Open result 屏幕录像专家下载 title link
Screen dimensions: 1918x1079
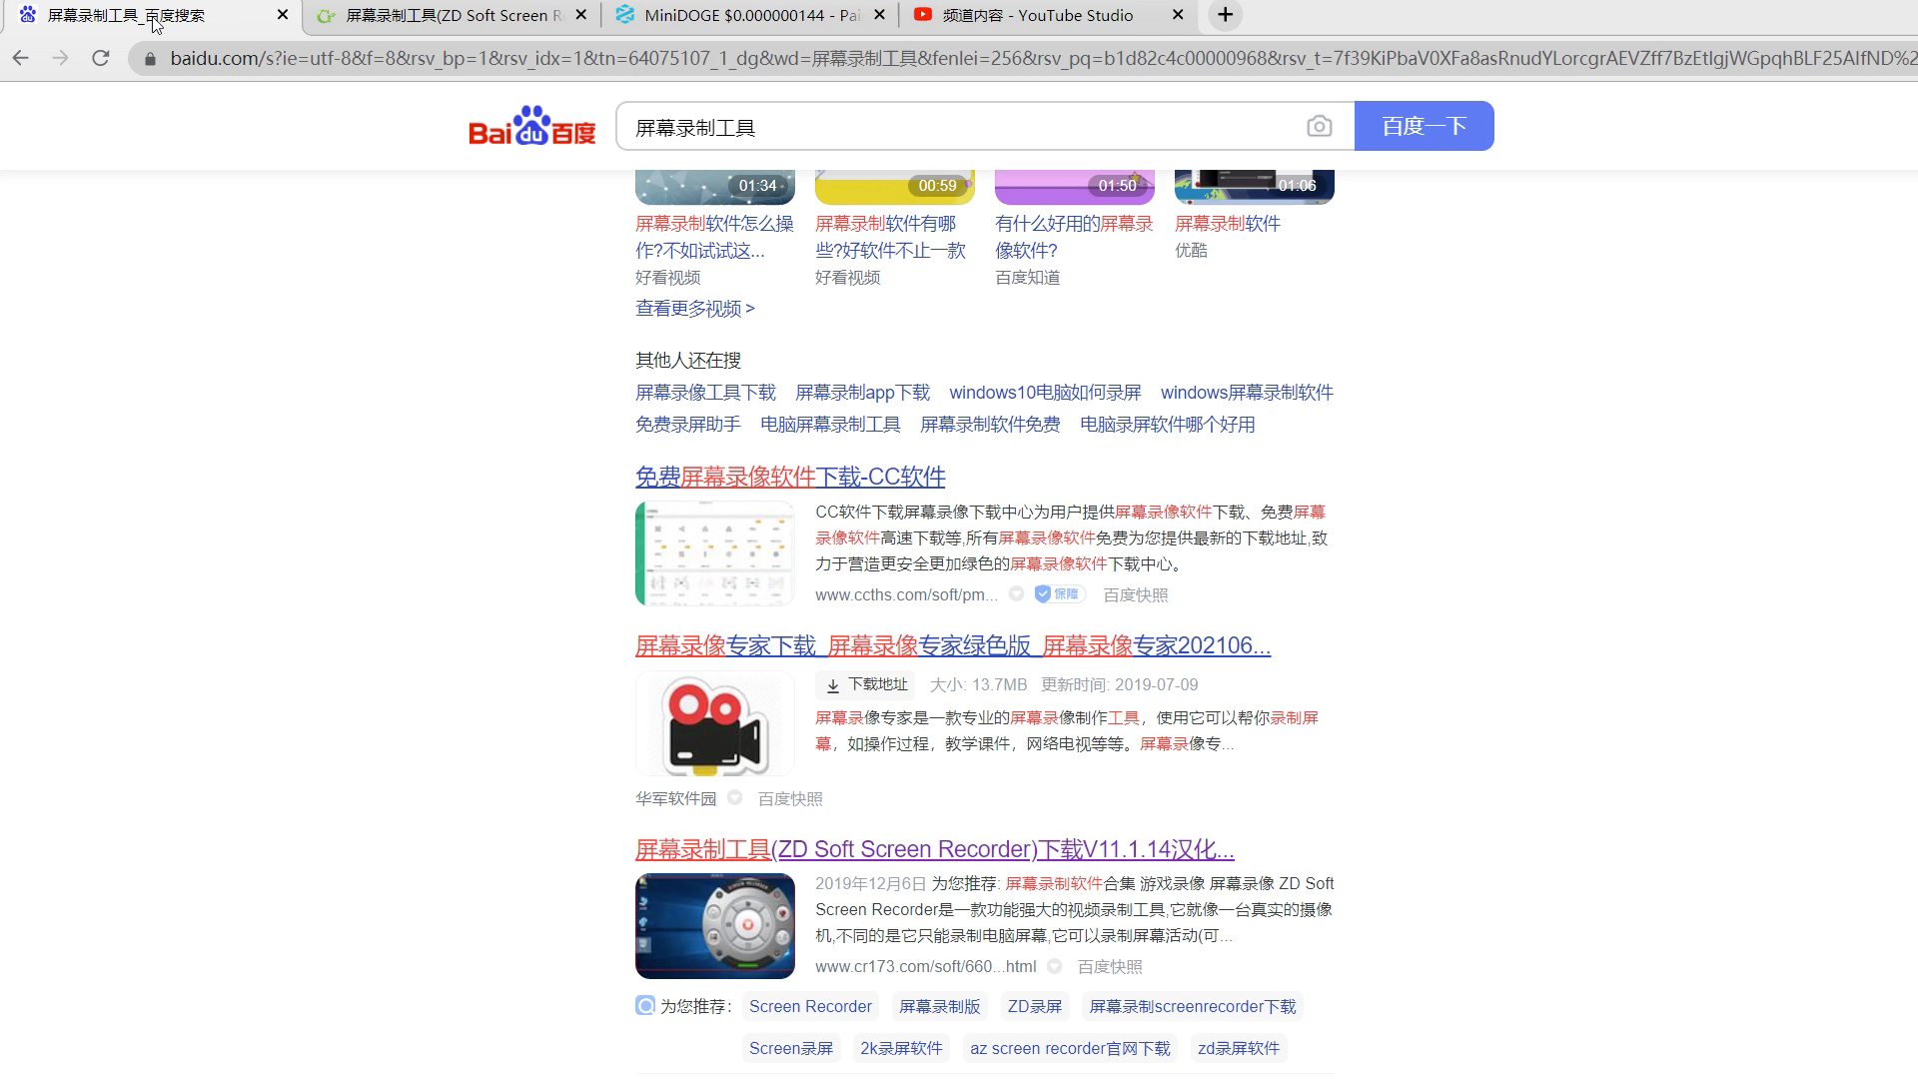tap(953, 646)
